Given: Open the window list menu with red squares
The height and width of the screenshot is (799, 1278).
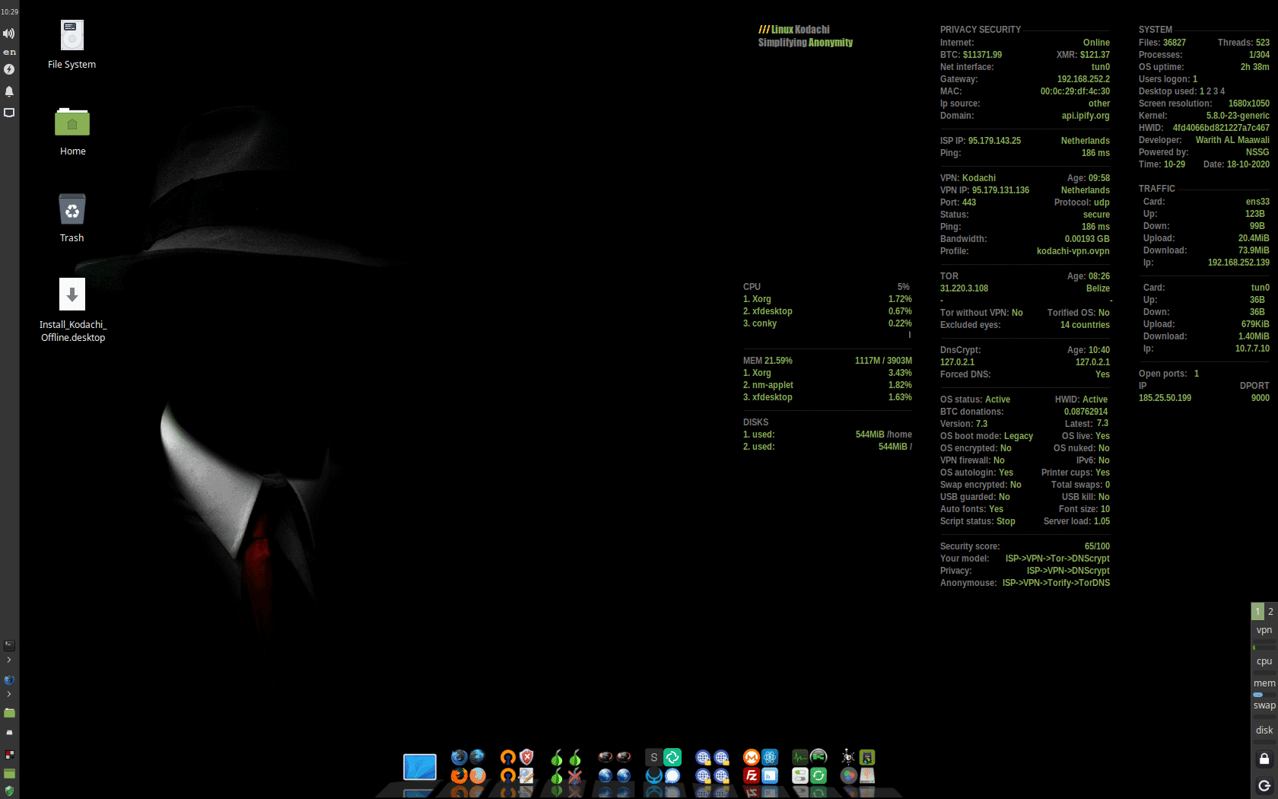Looking at the screenshot, I should 9,754.
